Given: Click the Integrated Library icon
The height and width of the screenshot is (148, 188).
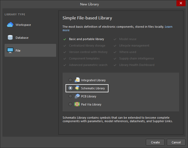Looking at the screenshot, I should coord(77,80).
